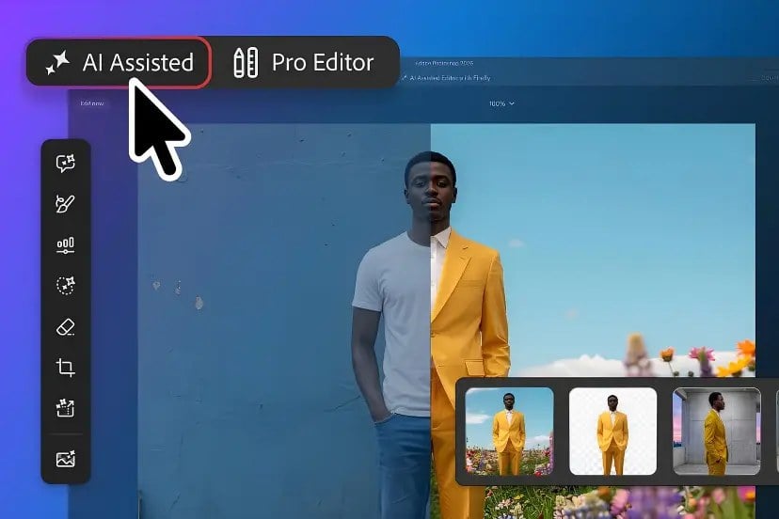Open the AI chat prompt tool
779x519 pixels.
point(65,163)
